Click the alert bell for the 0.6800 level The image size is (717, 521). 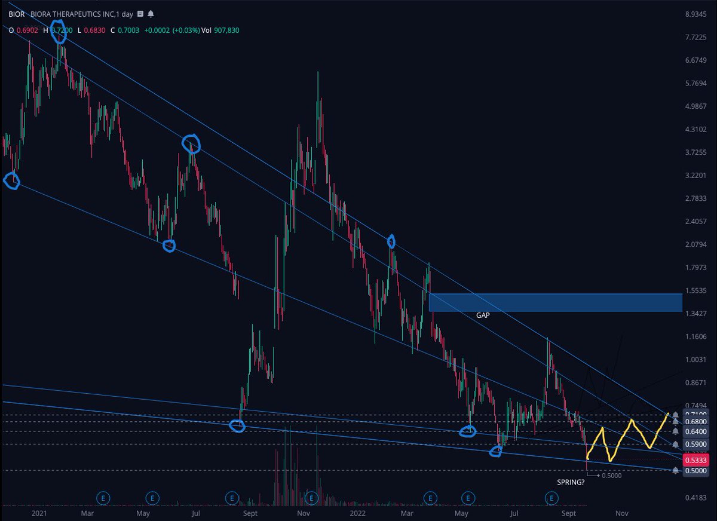coord(675,422)
